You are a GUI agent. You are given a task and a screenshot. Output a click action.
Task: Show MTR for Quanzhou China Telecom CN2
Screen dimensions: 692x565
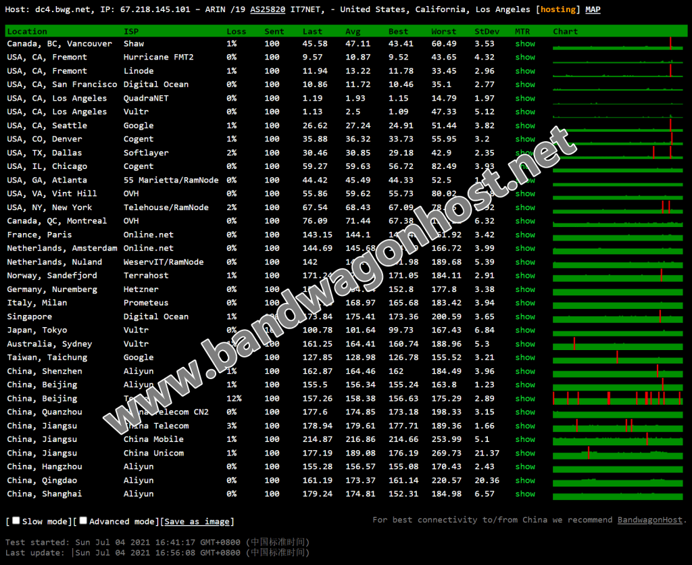[525, 412]
